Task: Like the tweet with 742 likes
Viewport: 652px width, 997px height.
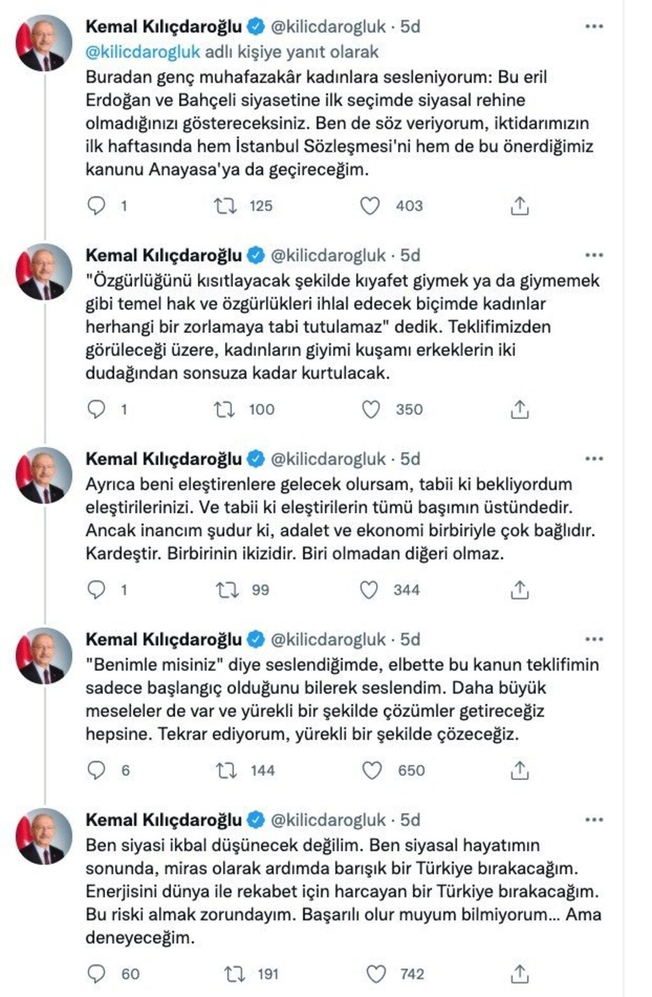Action: point(376,974)
